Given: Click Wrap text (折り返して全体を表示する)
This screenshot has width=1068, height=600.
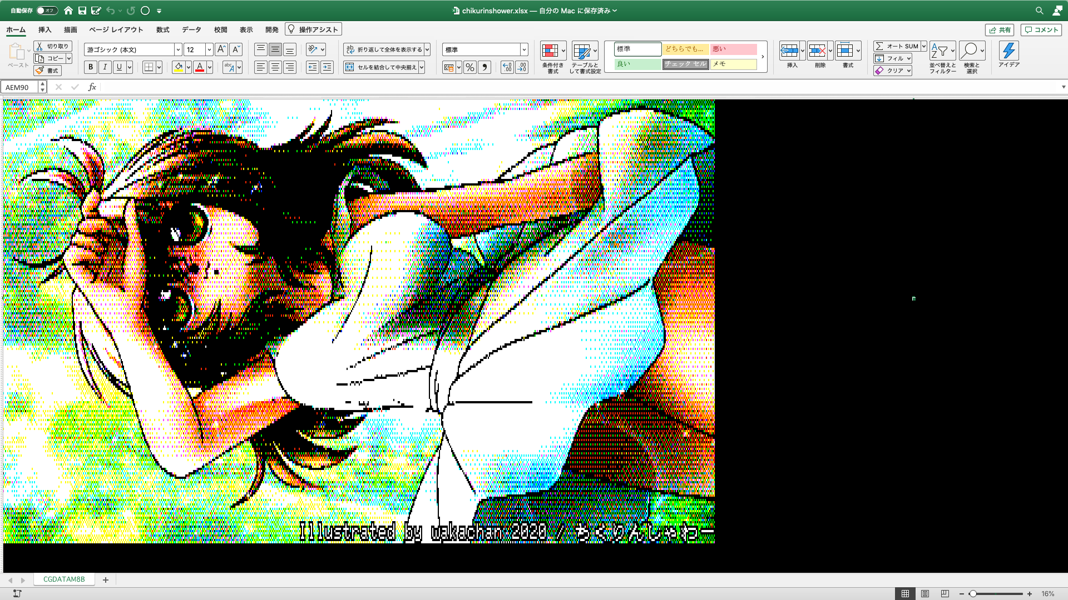Looking at the screenshot, I should pos(384,49).
